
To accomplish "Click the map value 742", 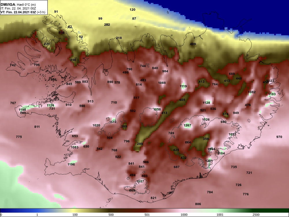I will 13,65.
